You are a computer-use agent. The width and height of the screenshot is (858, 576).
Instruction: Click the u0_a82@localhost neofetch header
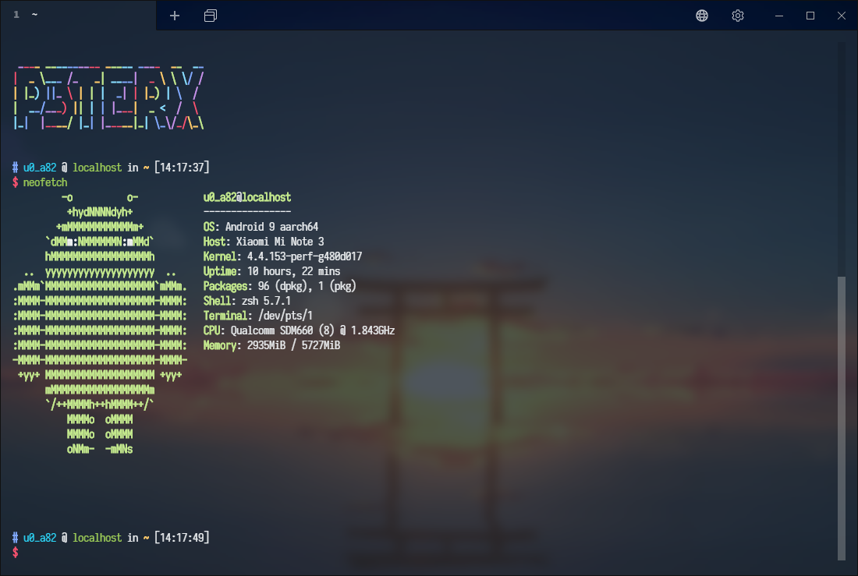click(x=246, y=198)
